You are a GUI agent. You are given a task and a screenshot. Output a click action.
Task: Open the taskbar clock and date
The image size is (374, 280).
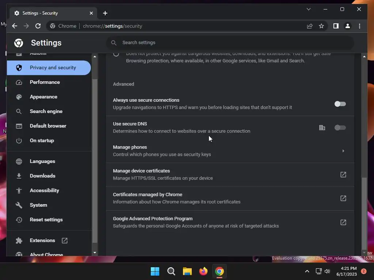[x=347, y=271]
